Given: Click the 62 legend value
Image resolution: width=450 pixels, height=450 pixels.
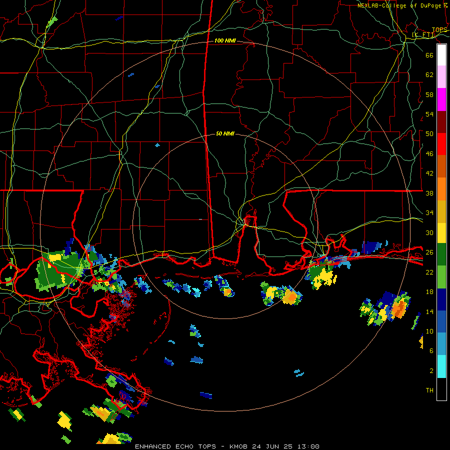Looking at the screenshot, I should coord(429,74).
